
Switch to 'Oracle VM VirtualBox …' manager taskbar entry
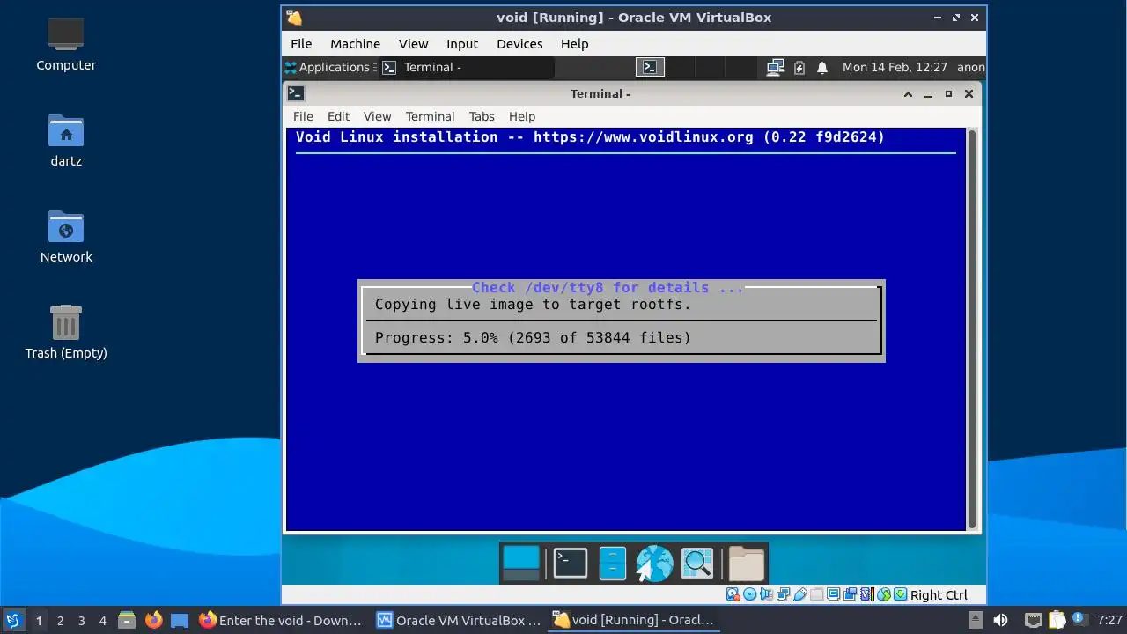[459, 620]
